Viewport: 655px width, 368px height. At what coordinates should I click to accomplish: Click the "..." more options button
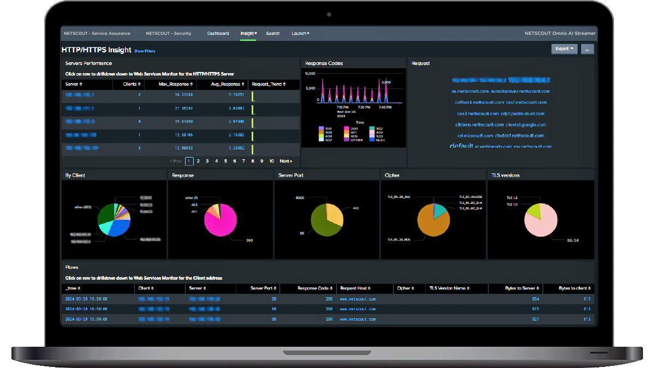pos(587,49)
